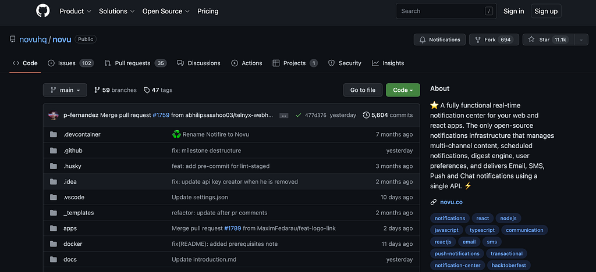
Task: Click the ellipsis to expand commit message
Action: point(283,116)
